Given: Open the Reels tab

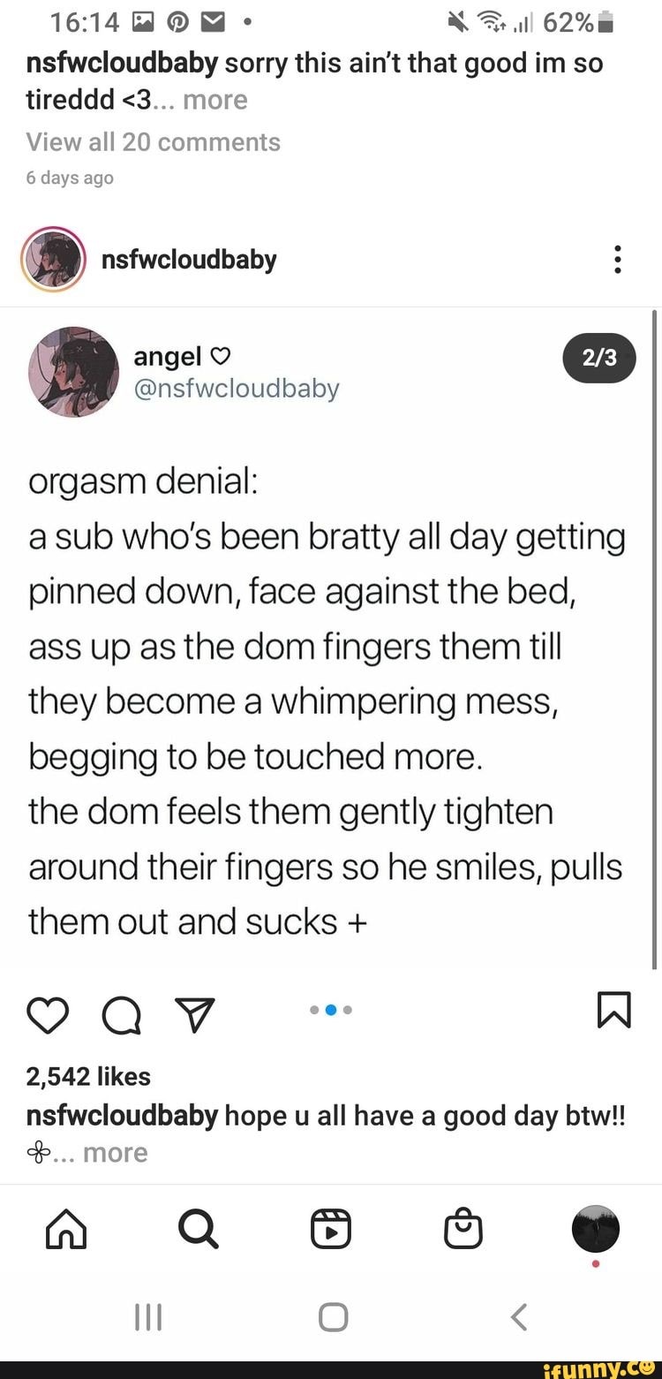Looking at the screenshot, I should coord(331,1229).
